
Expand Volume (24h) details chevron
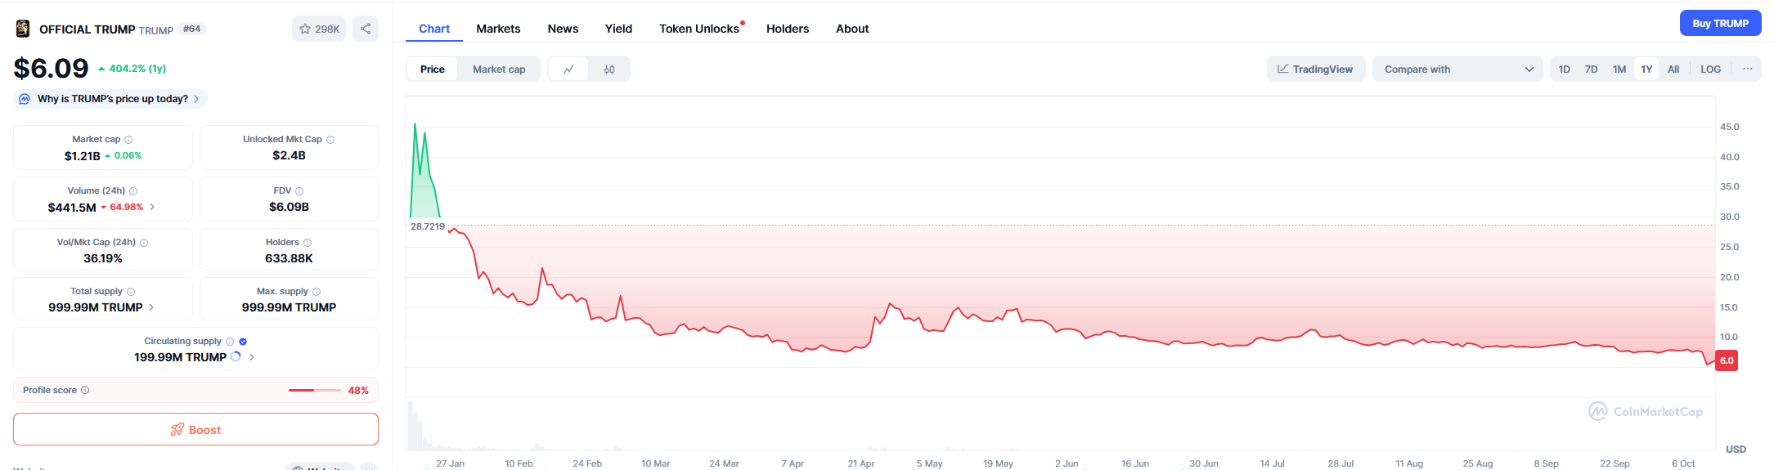[152, 207]
